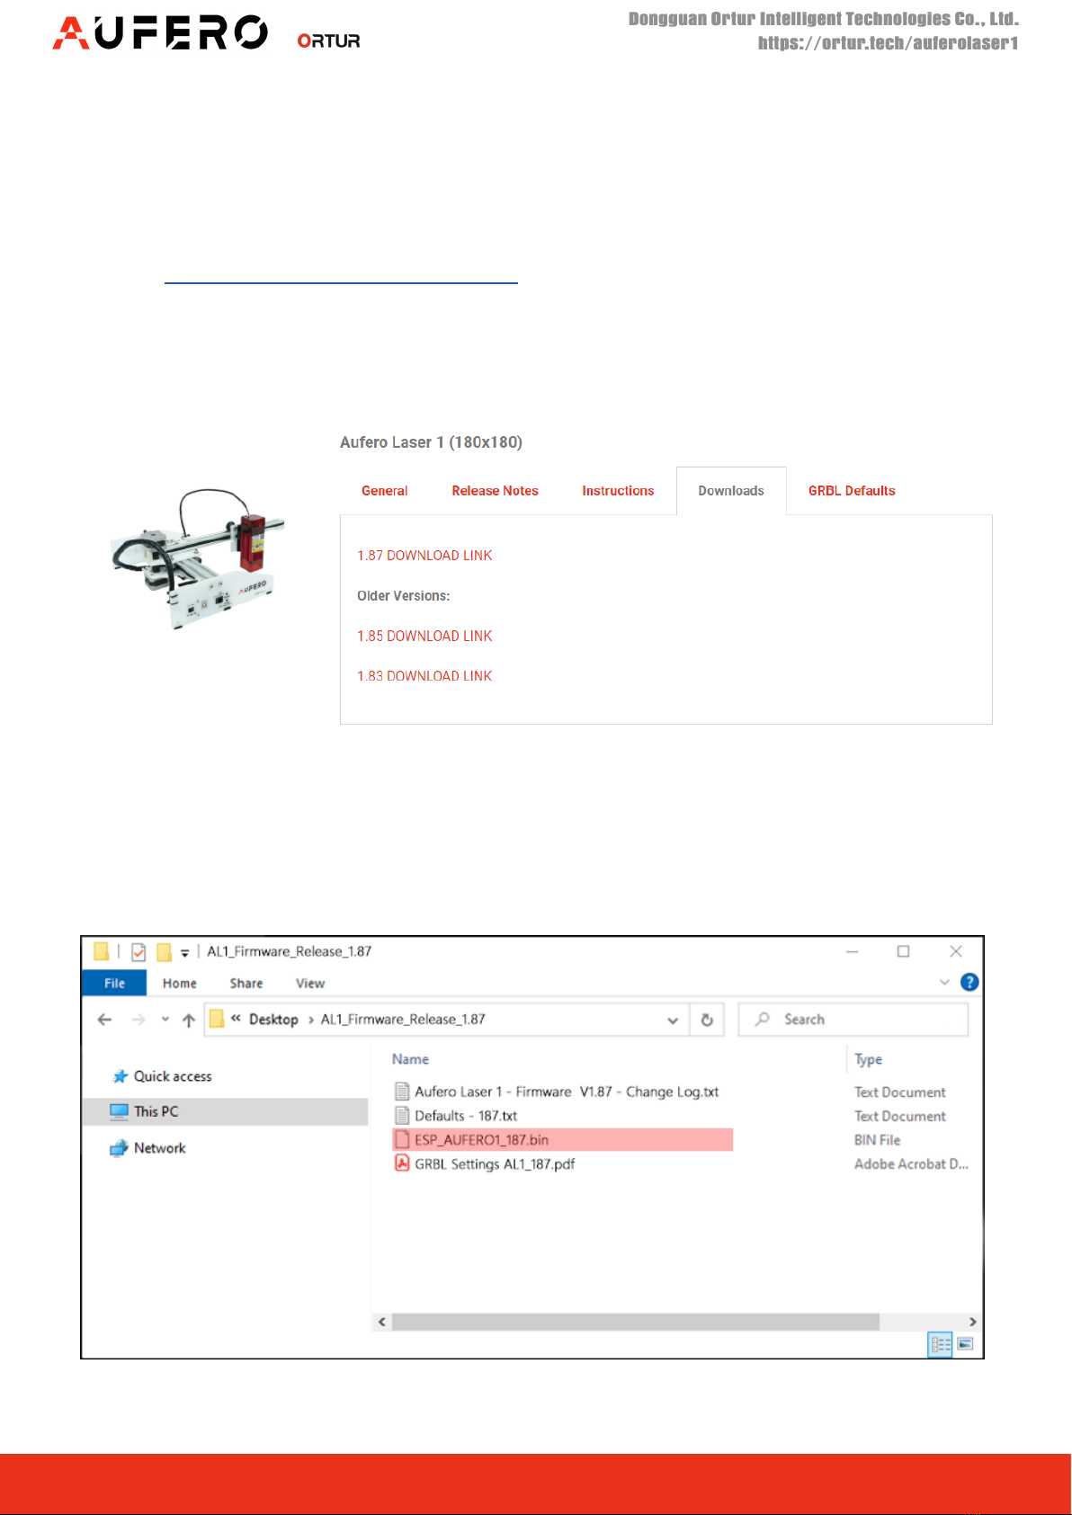Click the 'Text Document' type of Change Log
Viewport: 1072px width, 1515px height.
point(900,1092)
